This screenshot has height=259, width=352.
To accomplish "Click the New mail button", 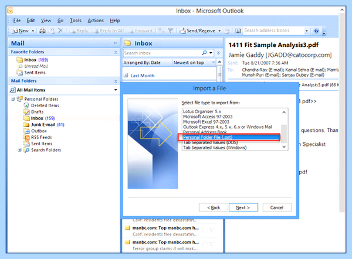I will pyautogui.click(x=20, y=30).
